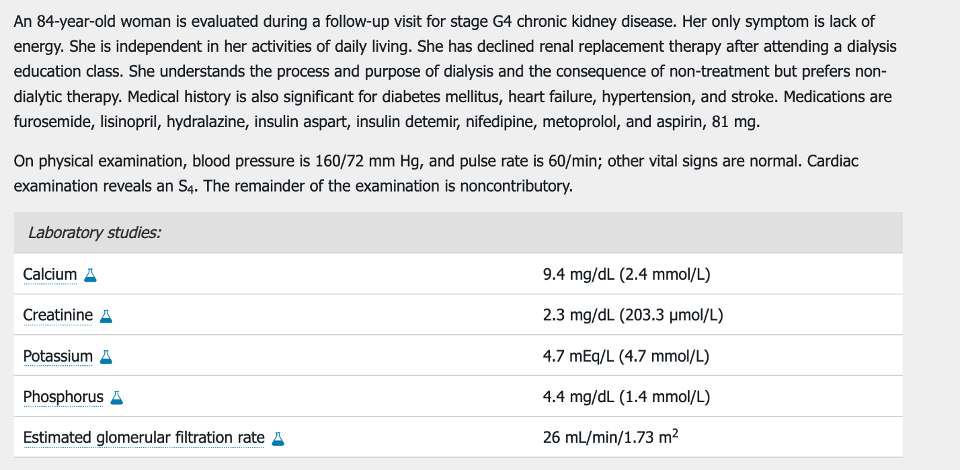This screenshot has width=960, height=470.
Task: Follow the Potassium lab link
Action: pyautogui.click(x=58, y=356)
